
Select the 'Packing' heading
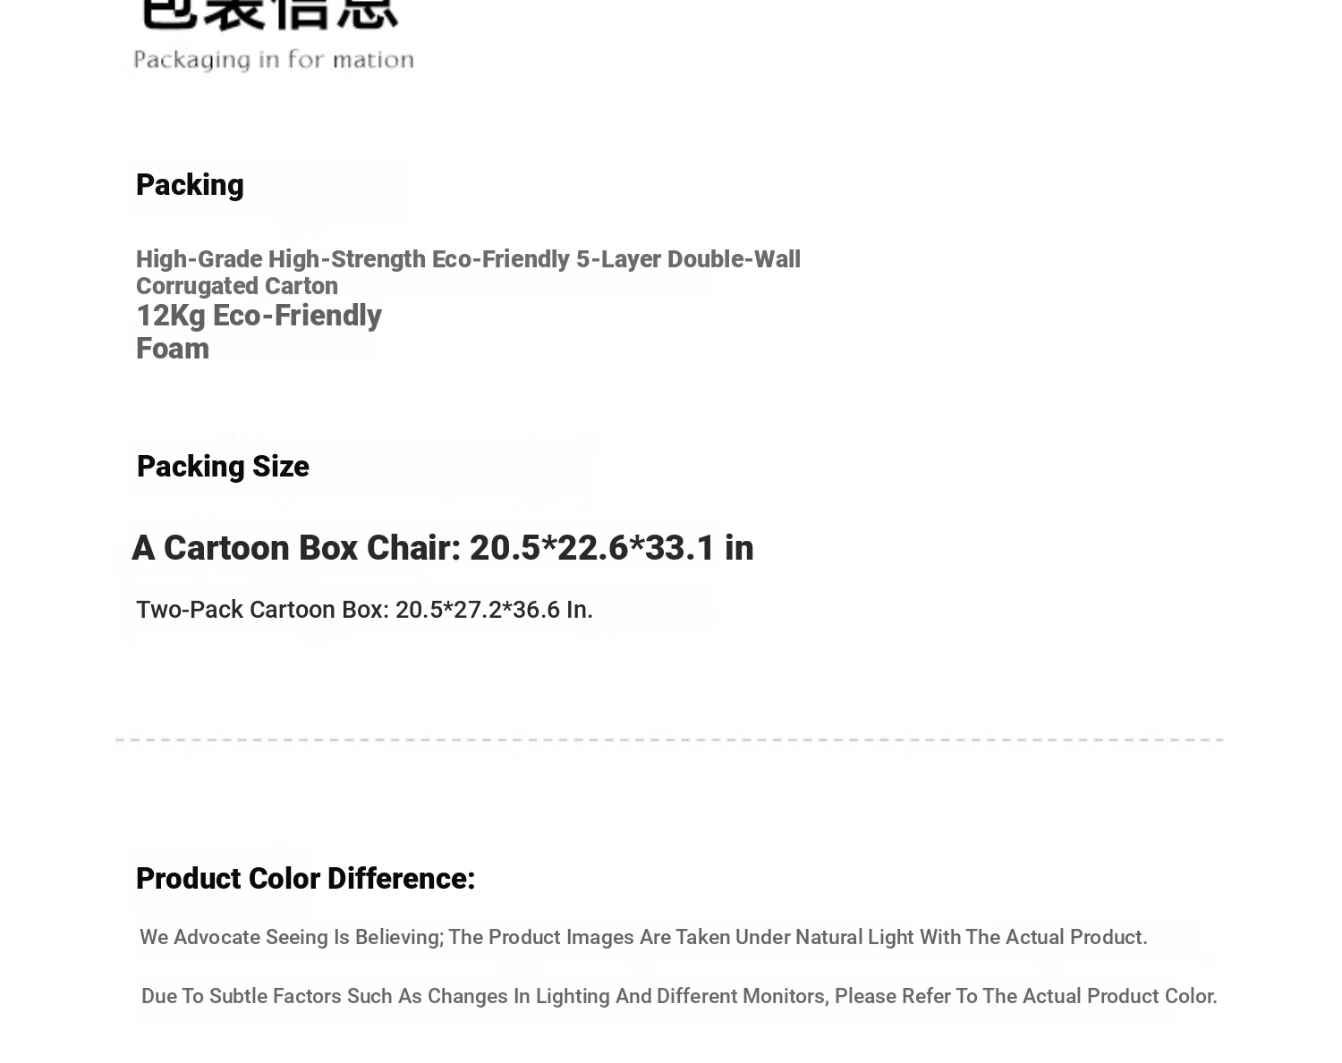pyautogui.click(x=190, y=184)
